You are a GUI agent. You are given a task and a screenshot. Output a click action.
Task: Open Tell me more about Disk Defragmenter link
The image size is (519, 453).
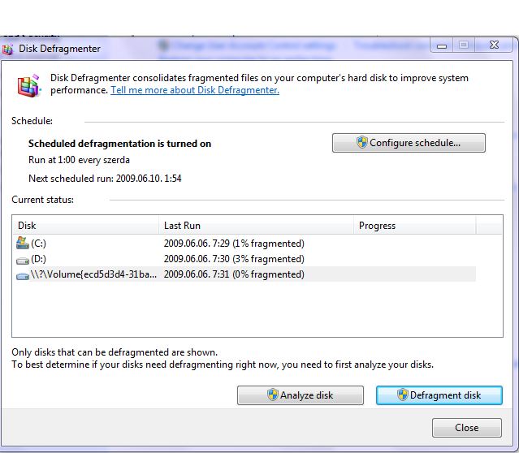(195, 90)
